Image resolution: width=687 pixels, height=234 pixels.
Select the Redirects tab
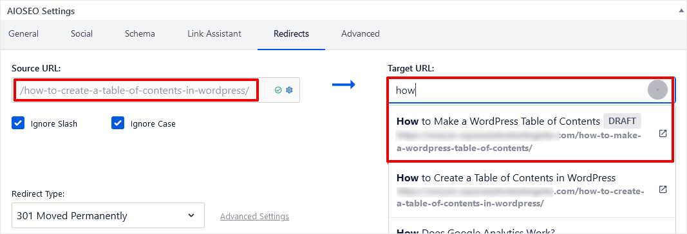pos(292,33)
